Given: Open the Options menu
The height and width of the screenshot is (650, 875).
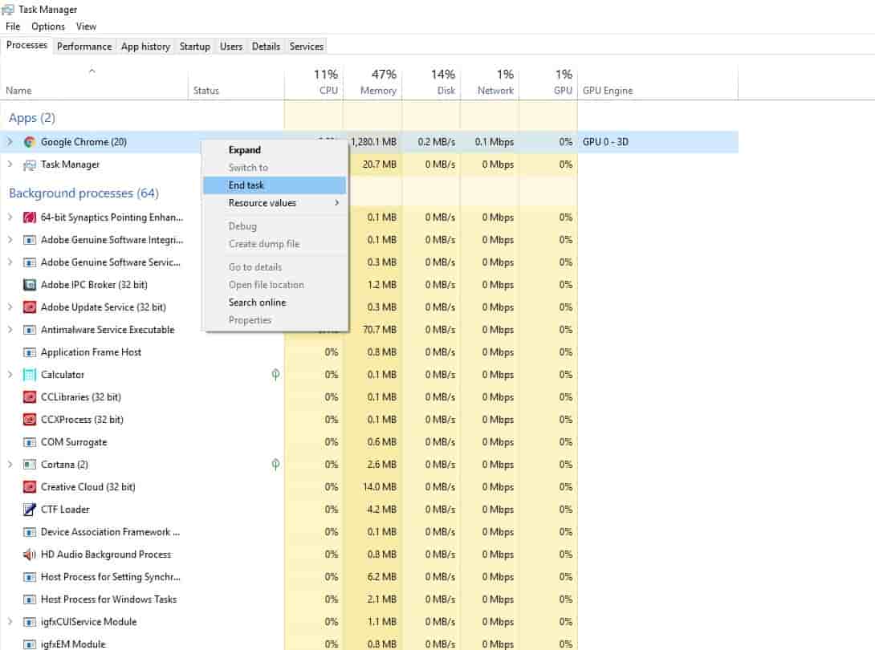Looking at the screenshot, I should coord(48,26).
